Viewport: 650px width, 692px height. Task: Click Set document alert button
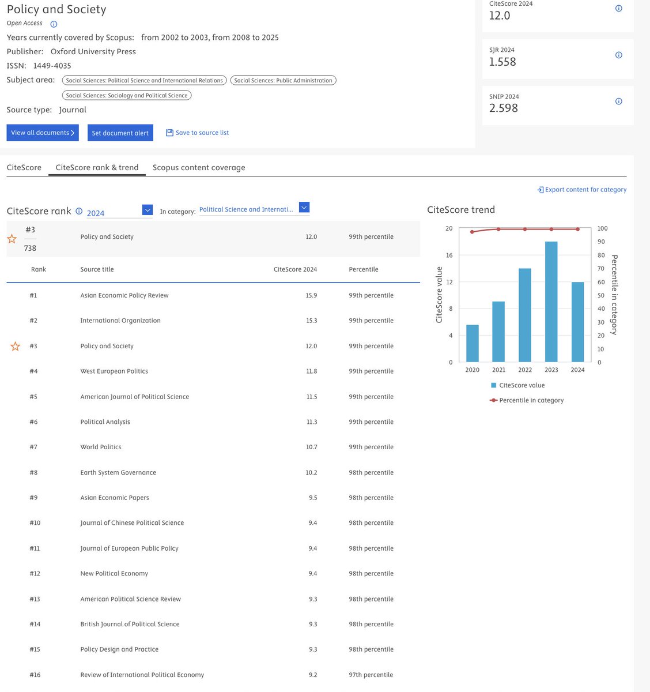(120, 133)
